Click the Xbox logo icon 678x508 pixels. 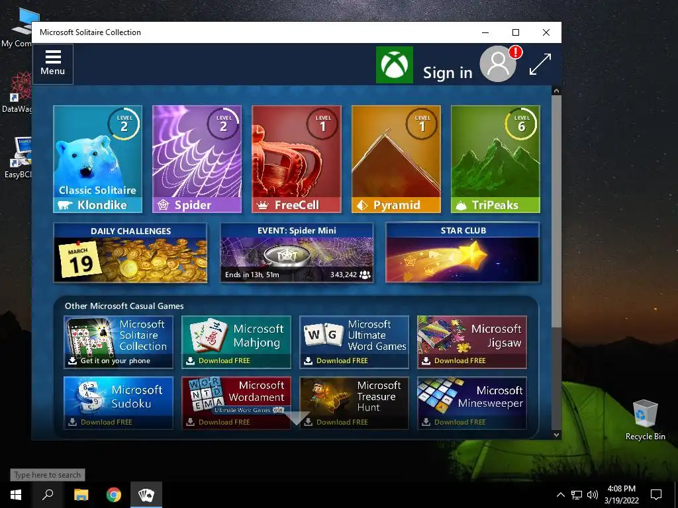[395, 65]
